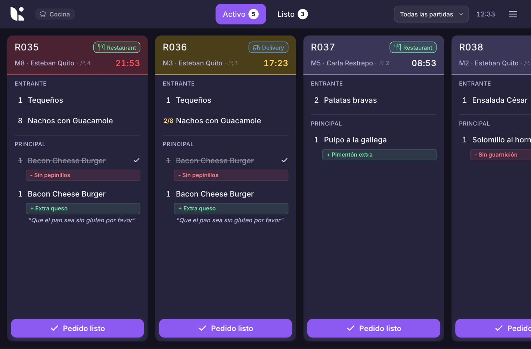Click Extra queso modifier in R036
531x349 pixels.
(x=231, y=209)
